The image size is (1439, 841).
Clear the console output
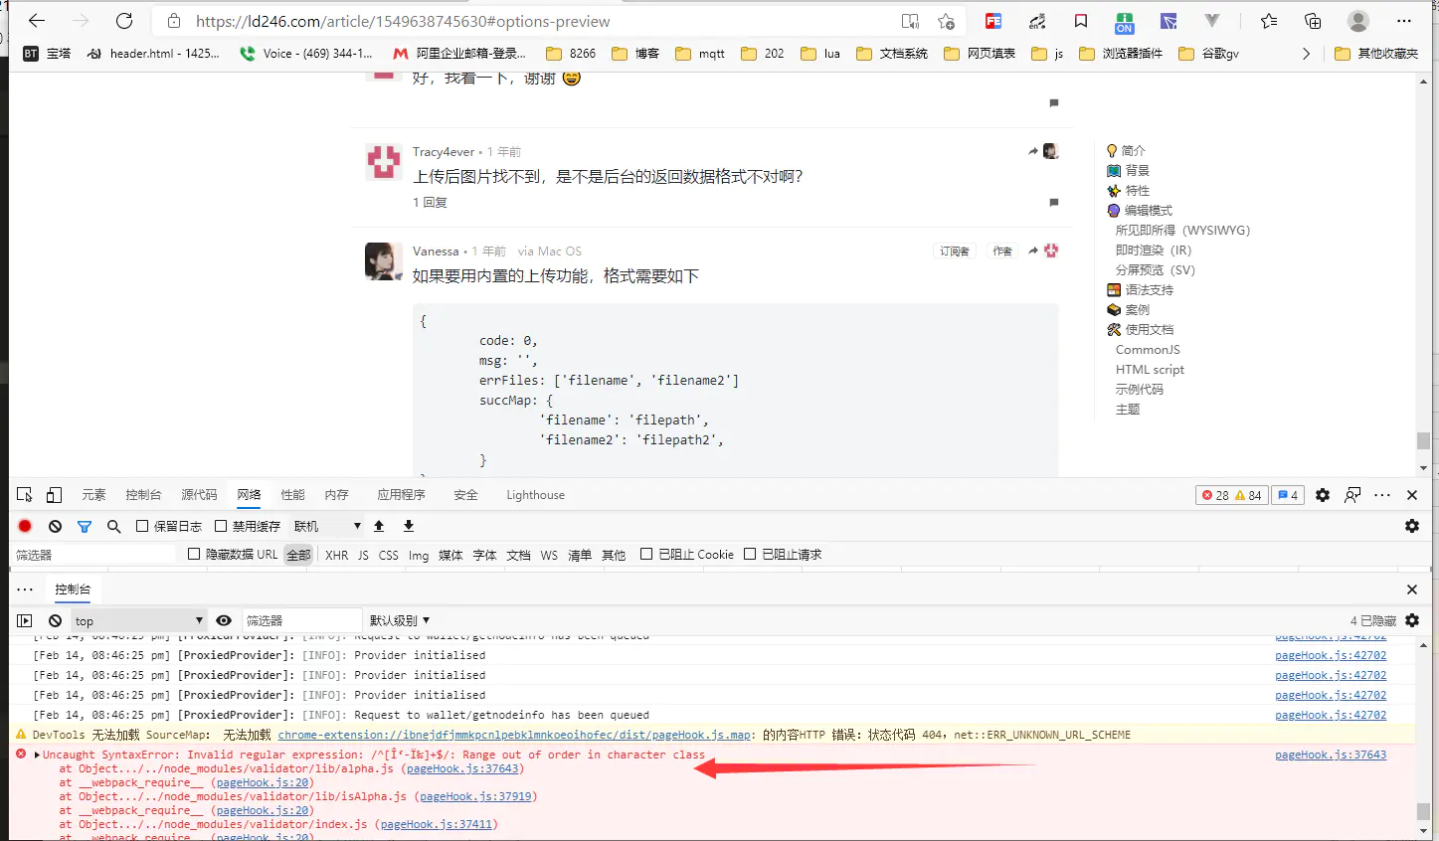tap(55, 620)
